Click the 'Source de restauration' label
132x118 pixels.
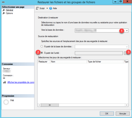pos(48,36)
